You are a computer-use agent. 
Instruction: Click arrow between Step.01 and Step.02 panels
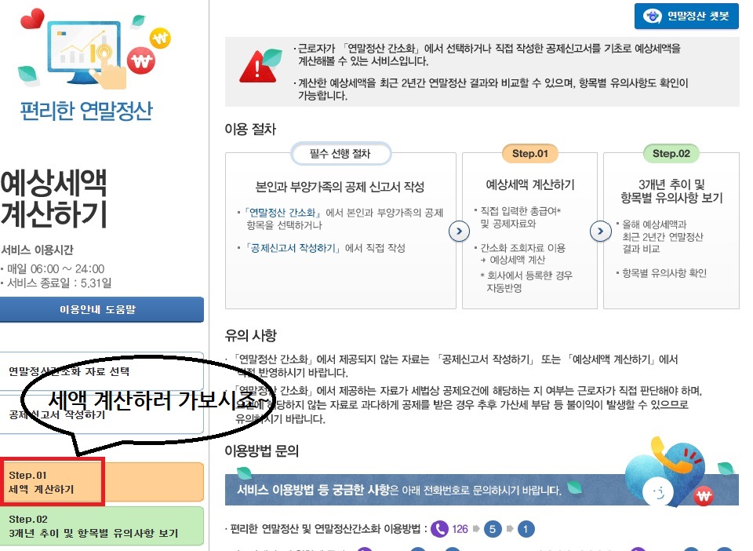pos(600,231)
